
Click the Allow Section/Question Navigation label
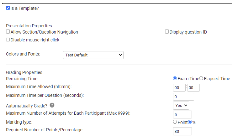click(44, 32)
